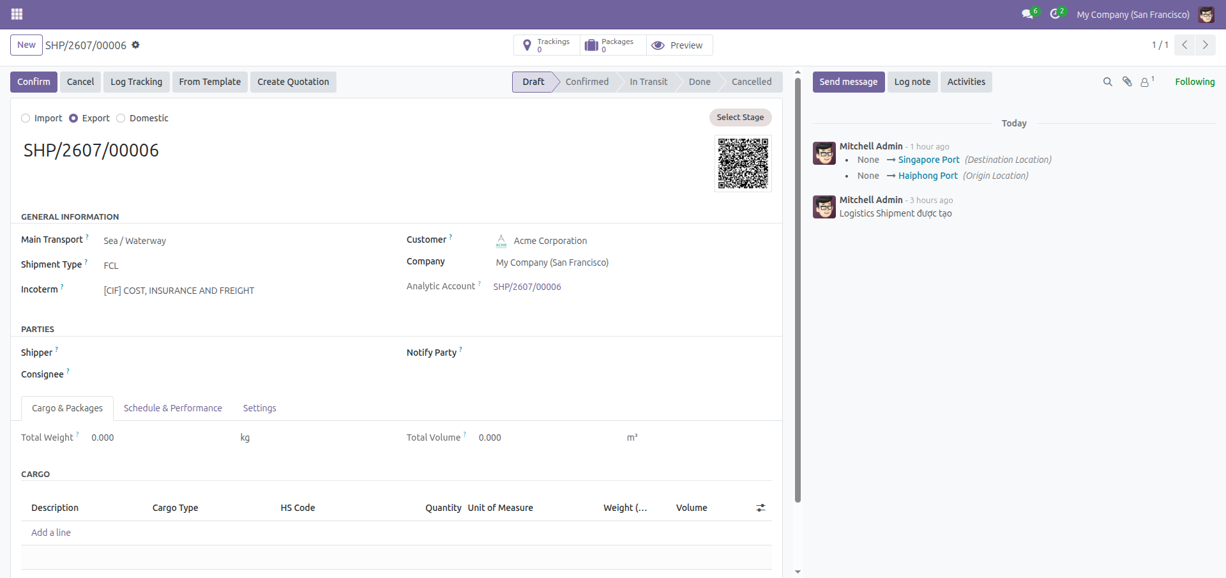Click the Create Quotation button

293,82
